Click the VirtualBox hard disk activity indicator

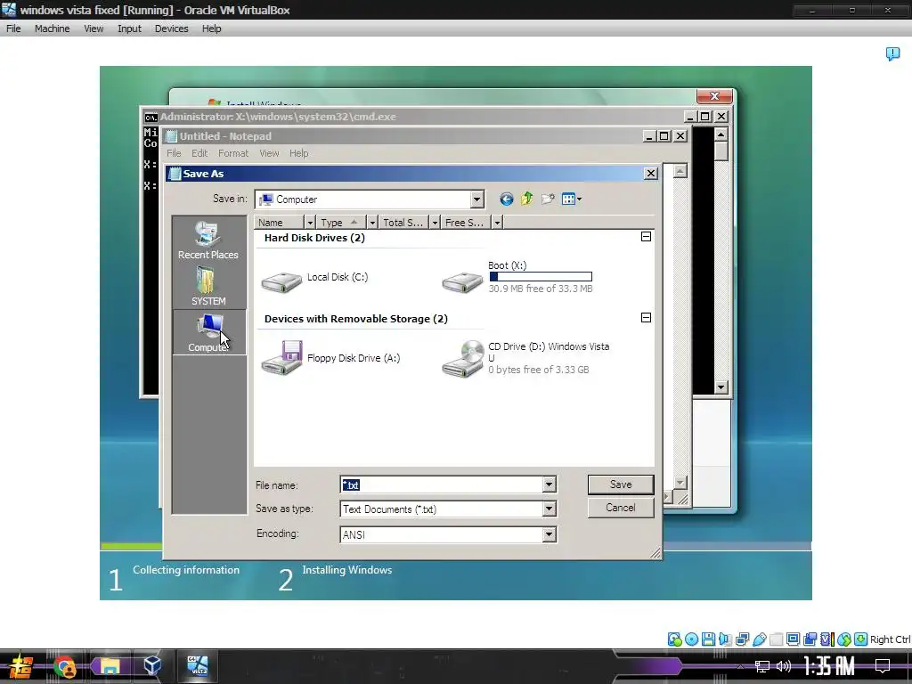point(675,639)
